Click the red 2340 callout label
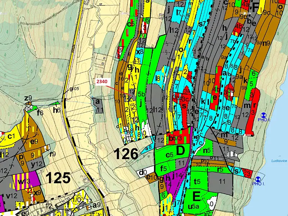This screenshot has width=288, height=216. point(102,81)
